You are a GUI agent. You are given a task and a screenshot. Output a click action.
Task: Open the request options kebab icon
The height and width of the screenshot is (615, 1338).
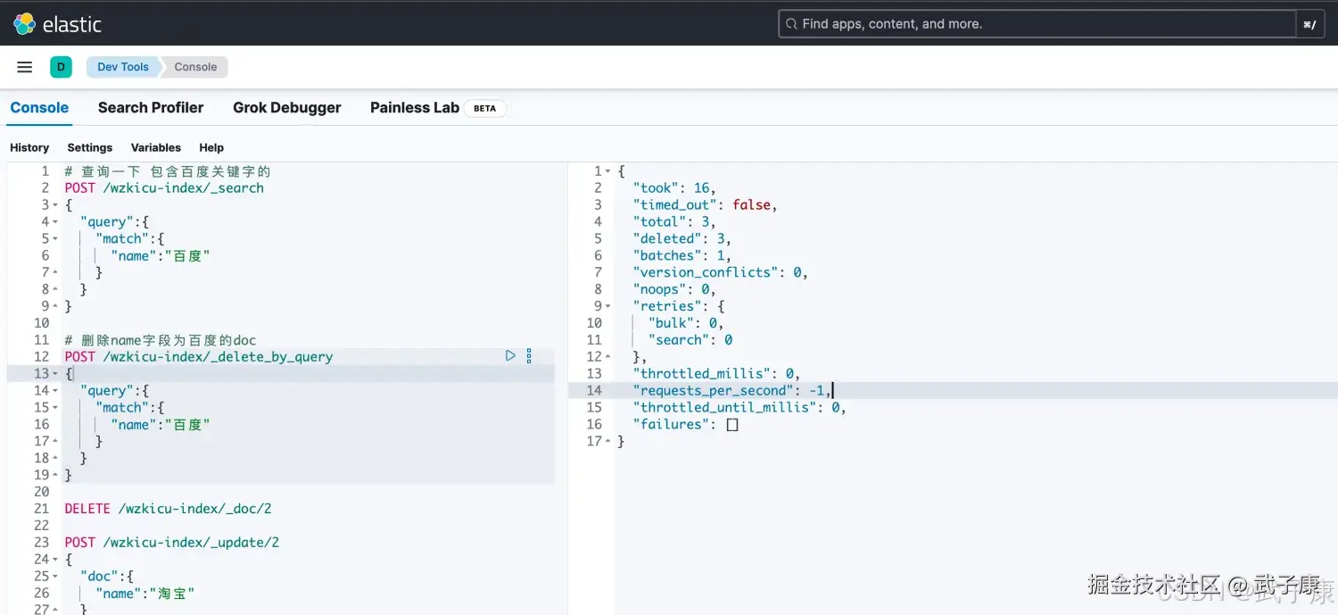pyautogui.click(x=529, y=355)
